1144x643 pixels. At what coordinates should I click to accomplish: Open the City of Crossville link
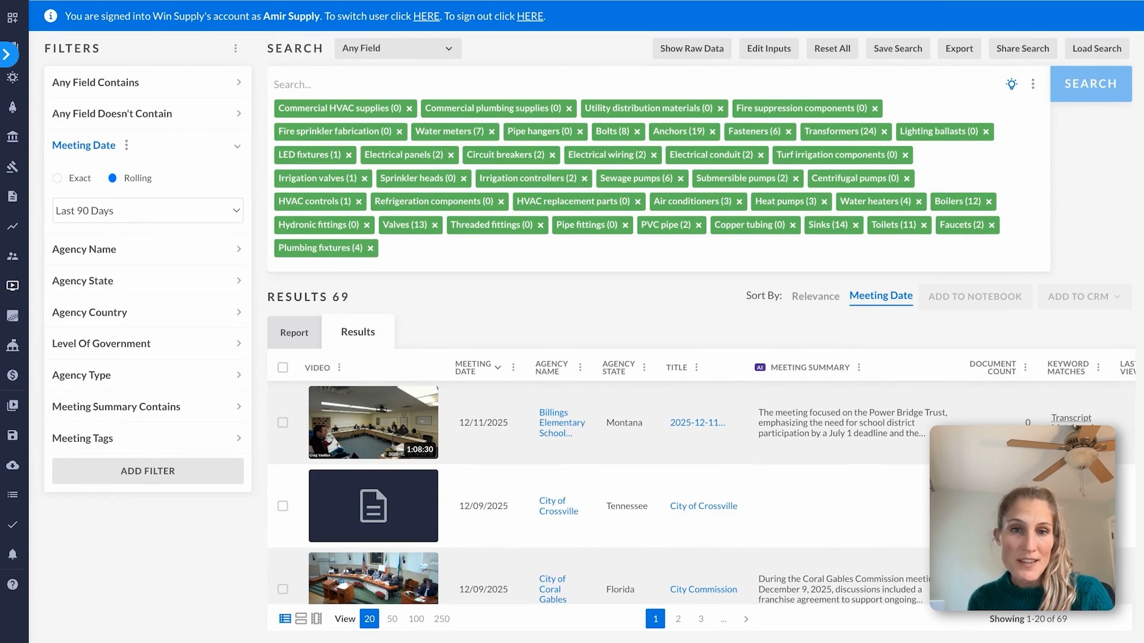pyautogui.click(x=558, y=505)
